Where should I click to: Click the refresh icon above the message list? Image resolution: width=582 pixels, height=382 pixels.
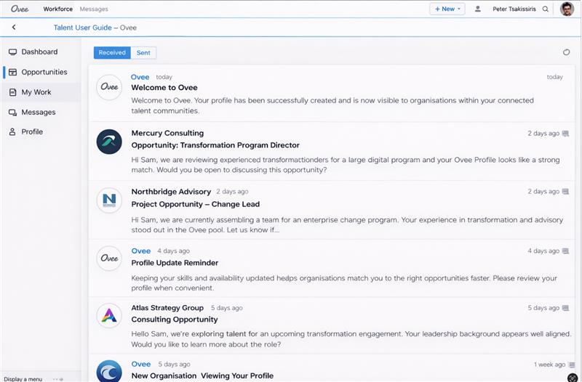click(x=567, y=52)
